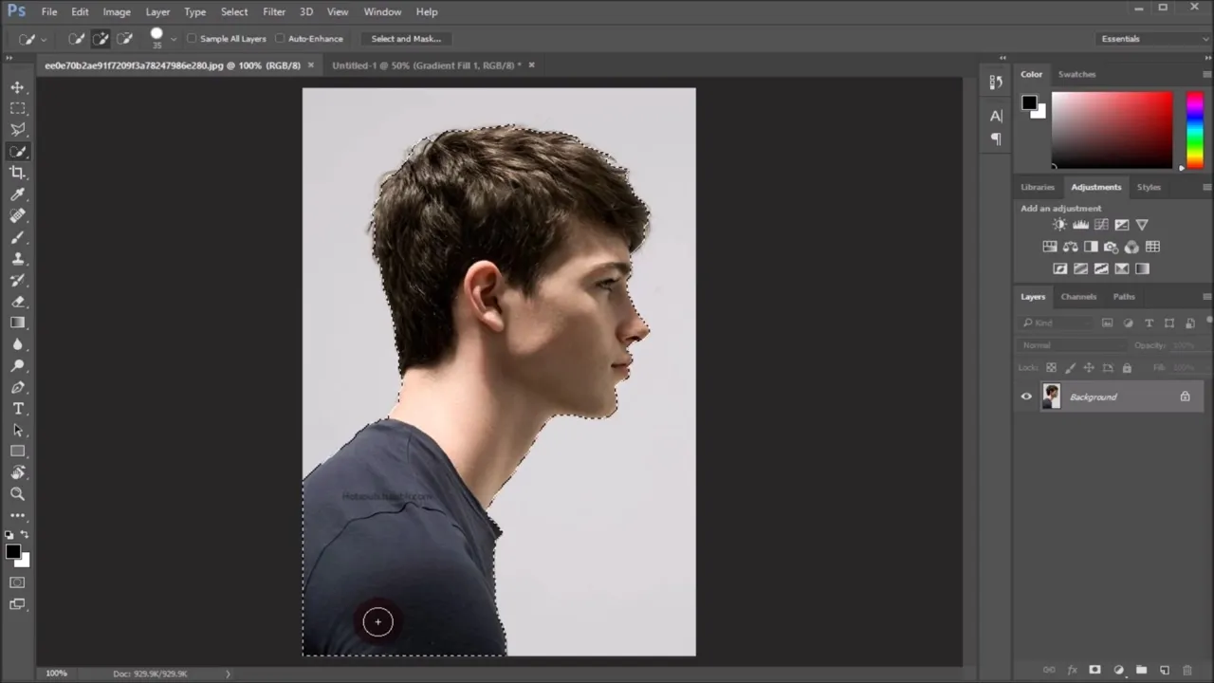Image resolution: width=1214 pixels, height=683 pixels.
Task: Select the Pen tool
Action: [18, 387]
